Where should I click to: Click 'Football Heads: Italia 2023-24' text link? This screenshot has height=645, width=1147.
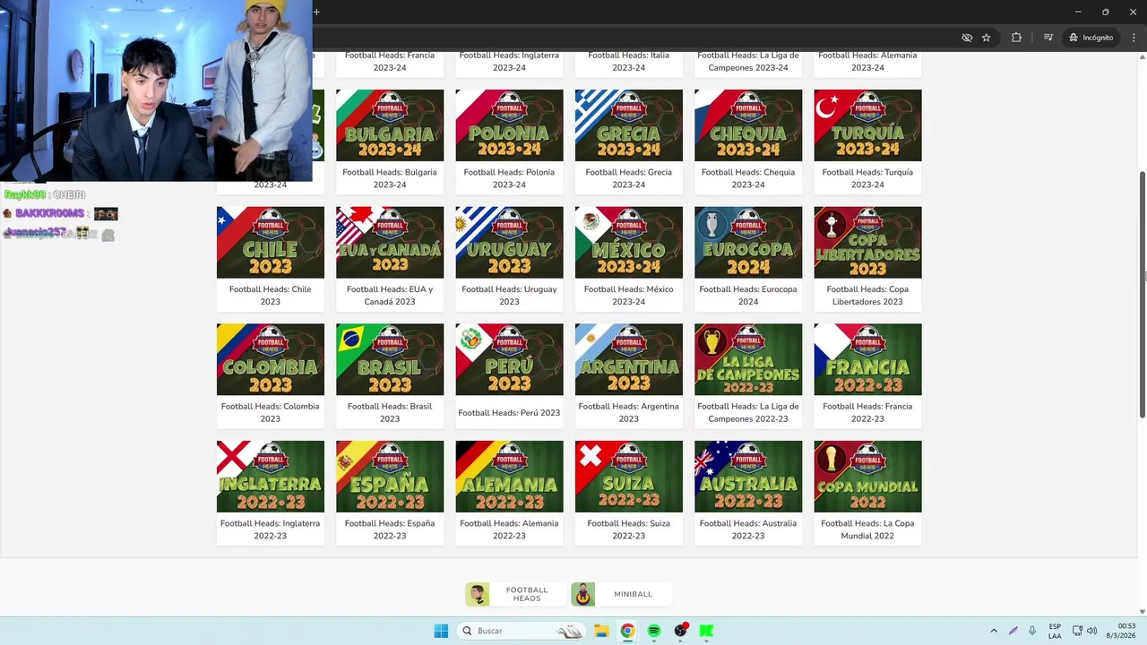coord(628,61)
